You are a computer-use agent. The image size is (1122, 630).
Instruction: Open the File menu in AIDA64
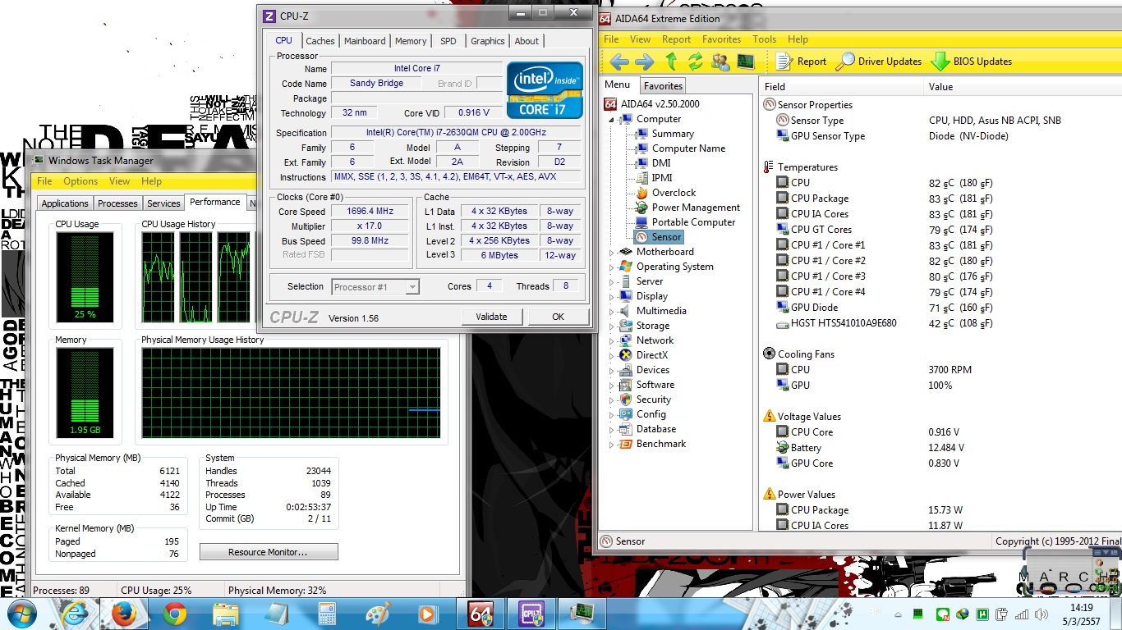point(611,39)
